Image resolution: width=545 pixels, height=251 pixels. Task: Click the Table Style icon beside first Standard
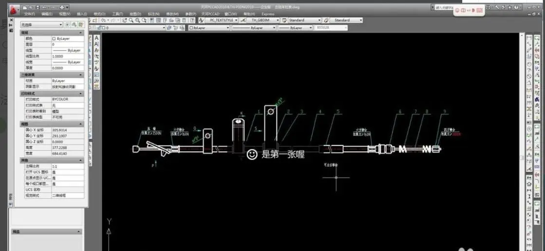pos(284,20)
